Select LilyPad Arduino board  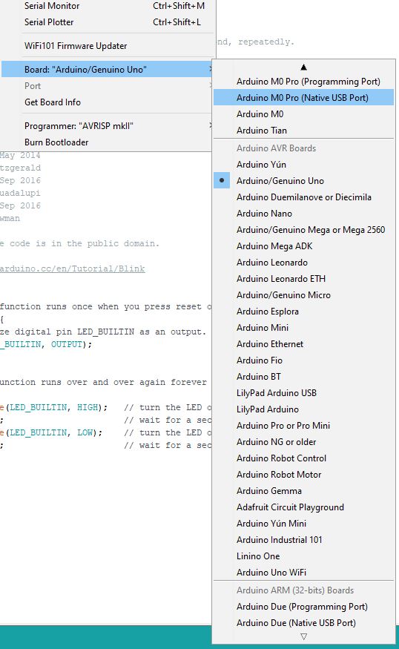(303, 409)
